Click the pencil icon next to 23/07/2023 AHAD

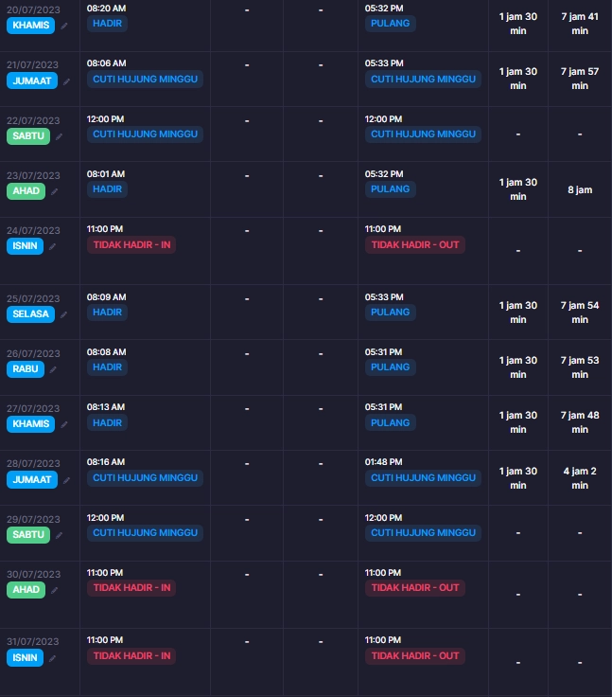point(55,191)
